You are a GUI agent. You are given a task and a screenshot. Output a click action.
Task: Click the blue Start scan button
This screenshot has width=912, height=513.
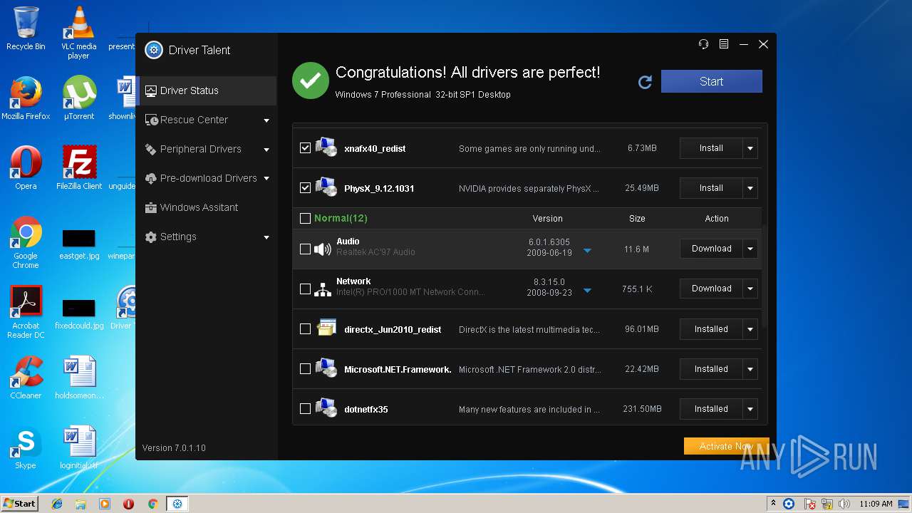pos(711,81)
